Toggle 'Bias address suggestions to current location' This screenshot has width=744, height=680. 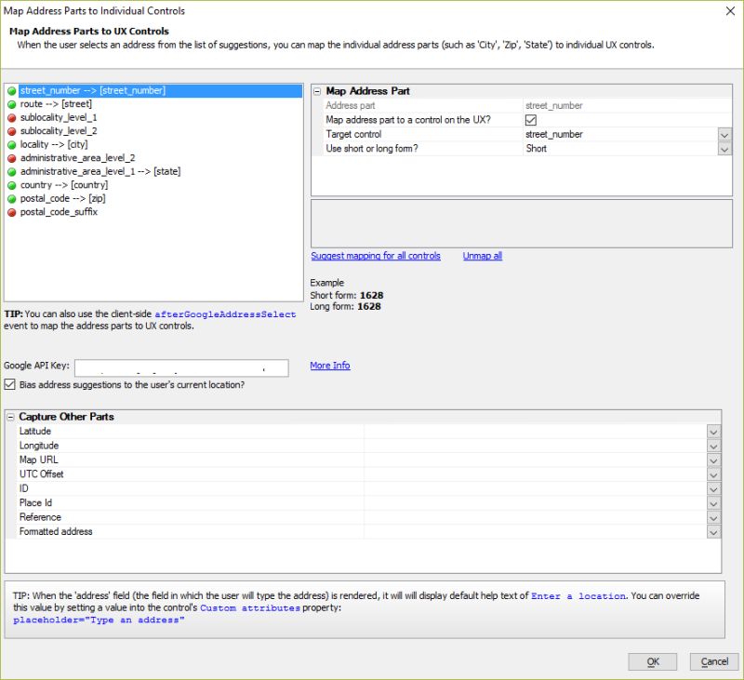coord(7,384)
